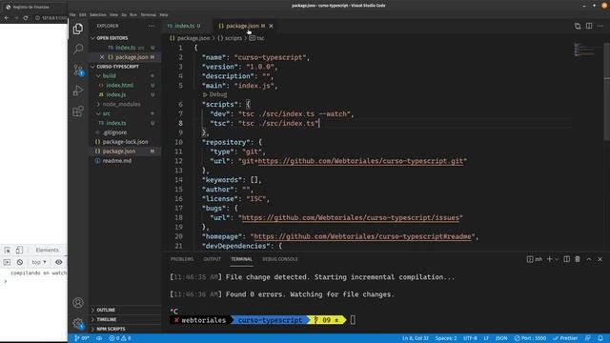
Task: Change language mode JSON in status bar
Action: pos(501,338)
